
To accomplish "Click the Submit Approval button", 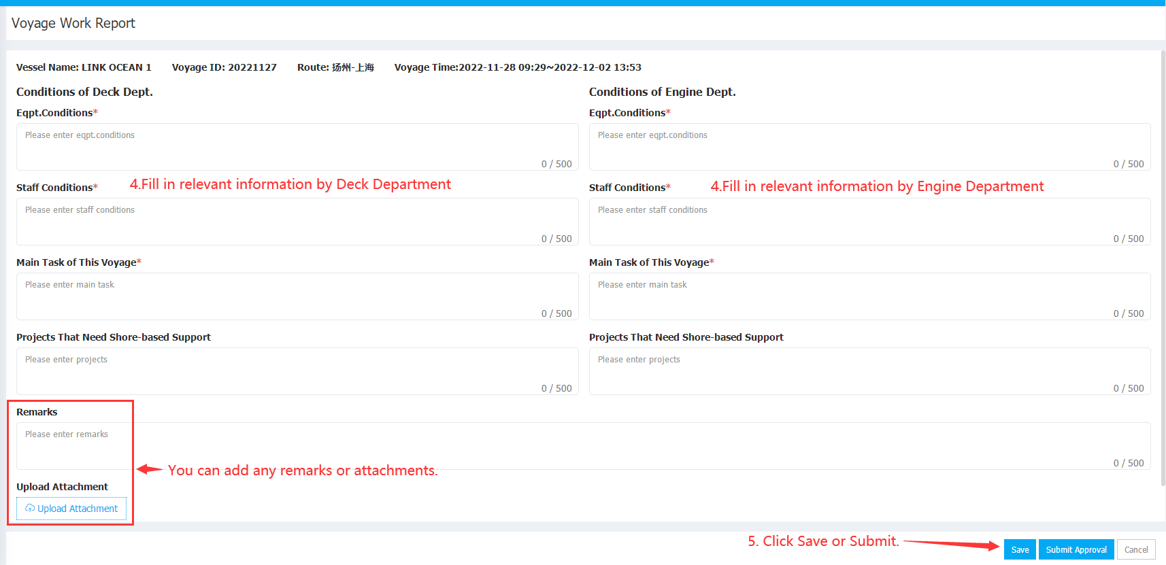I will click(x=1076, y=549).
